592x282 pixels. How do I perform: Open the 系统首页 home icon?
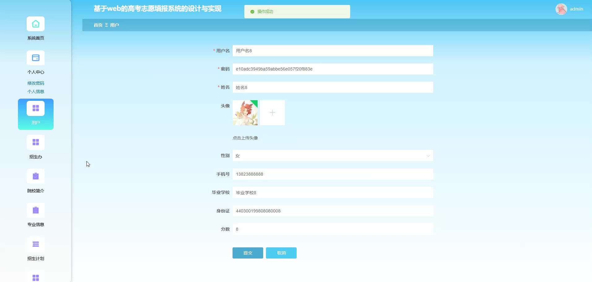click(36, 24)
